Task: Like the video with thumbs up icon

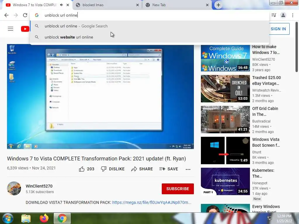Action: click(x=82, y=169)
